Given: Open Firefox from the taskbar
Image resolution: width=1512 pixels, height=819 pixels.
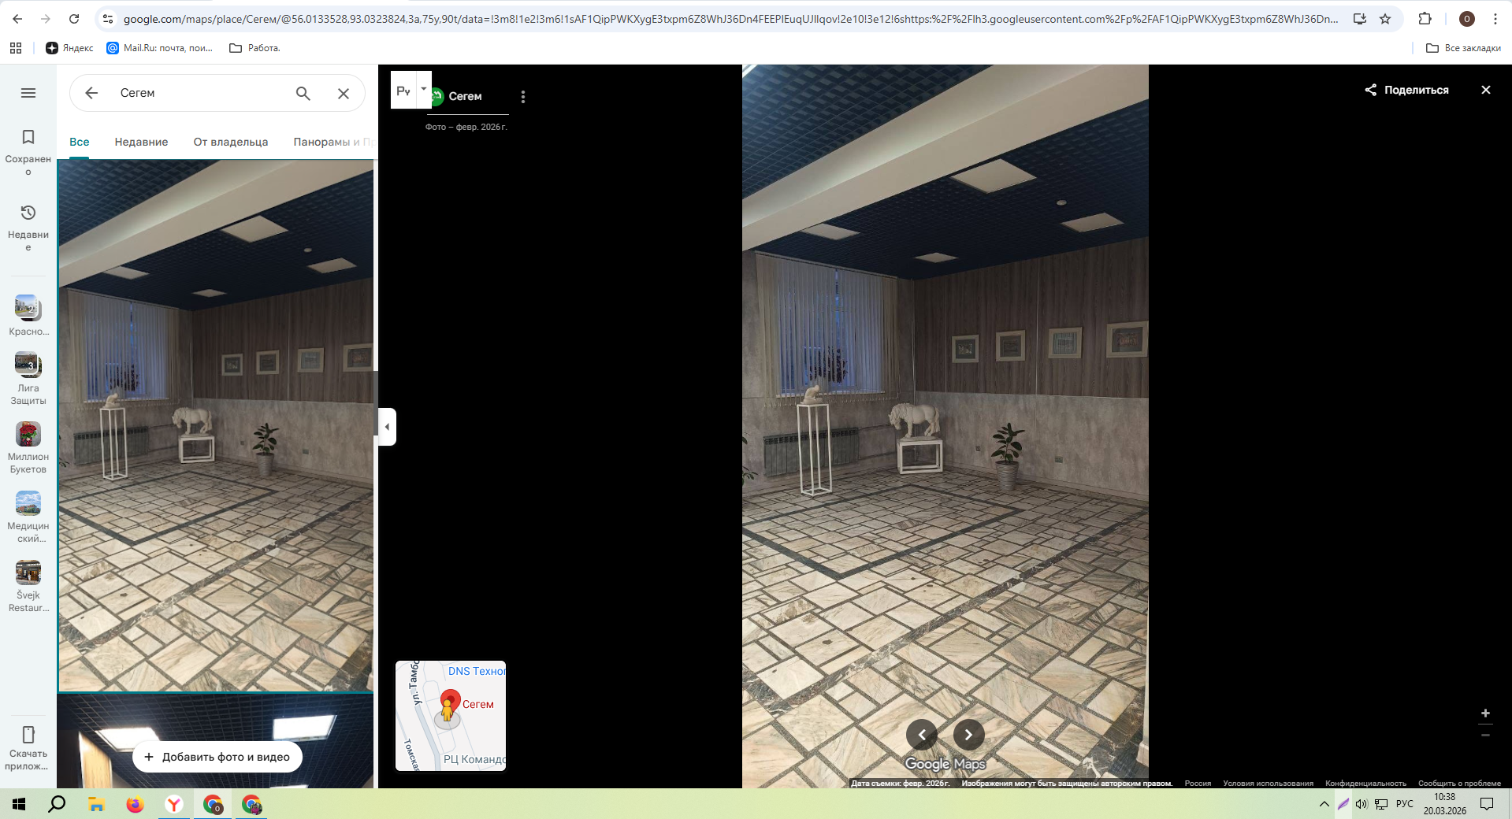Looking at the screenshot, I should tap(136, 804).
